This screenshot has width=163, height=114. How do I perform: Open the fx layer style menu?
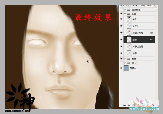pyautogui.click(x=129, y=105)
